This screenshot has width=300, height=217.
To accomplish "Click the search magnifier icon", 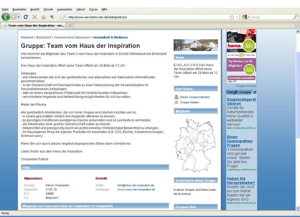I will tap(295, 17).
